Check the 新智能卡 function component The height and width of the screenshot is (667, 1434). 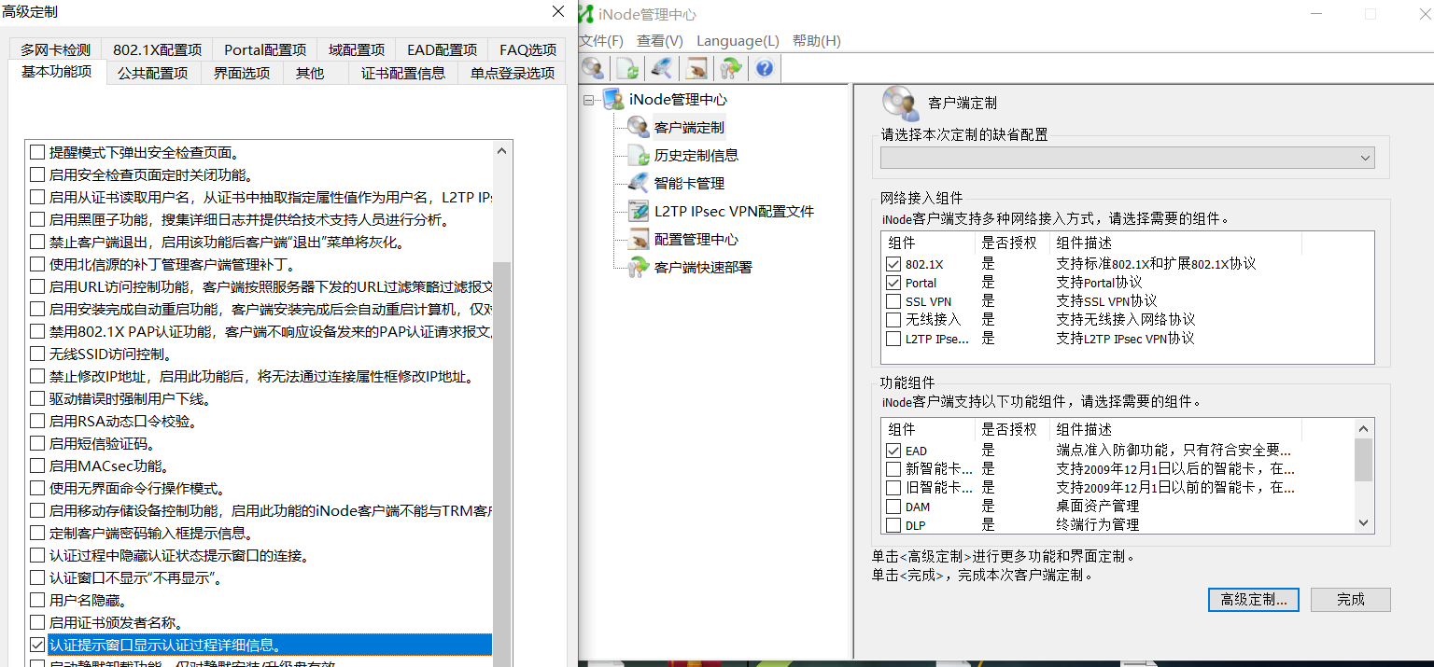[x=893, y=469]
